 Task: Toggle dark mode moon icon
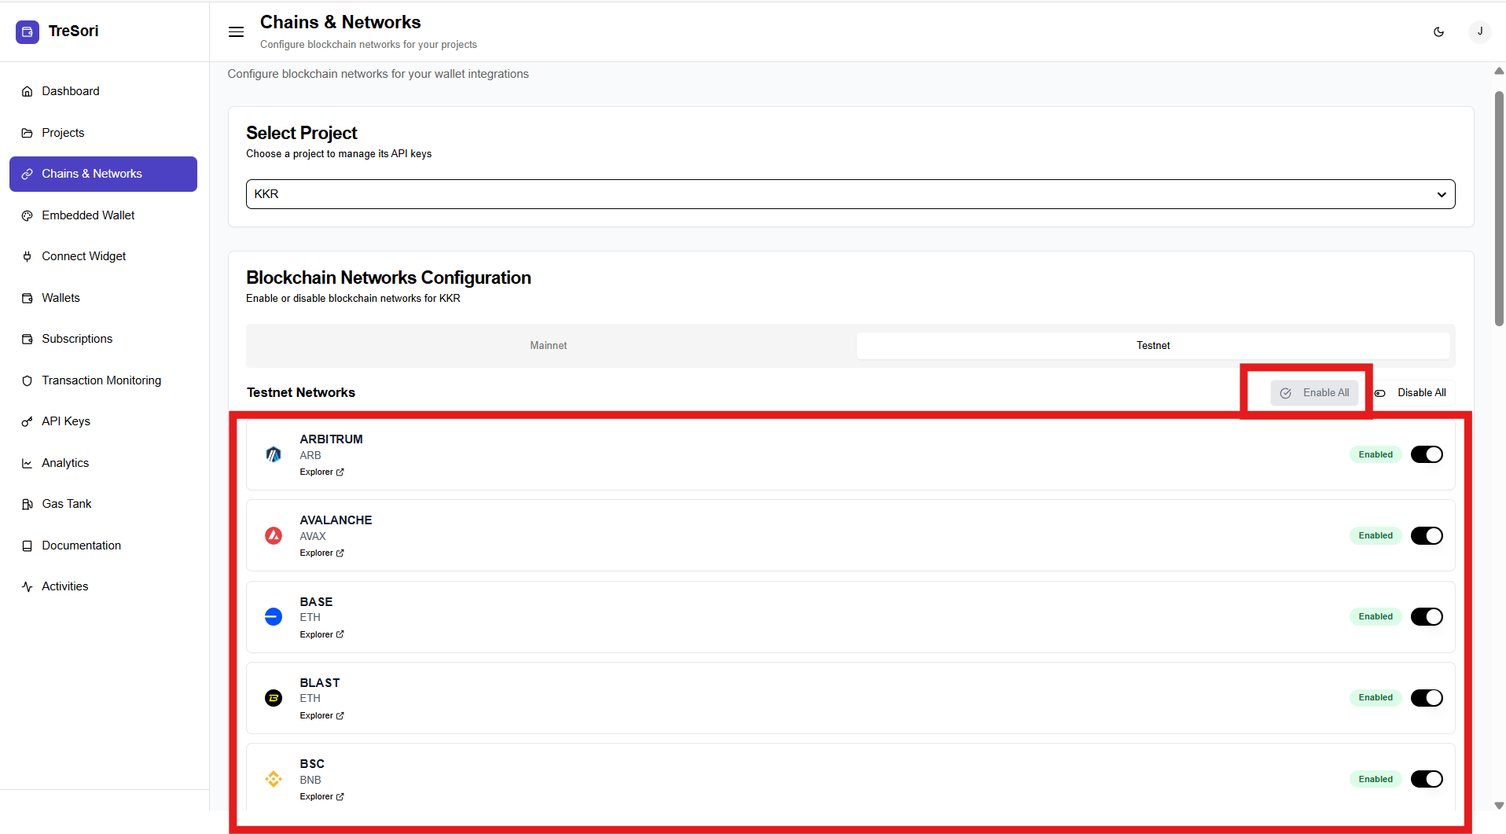pyautogui.click(x=1438, y=31)
